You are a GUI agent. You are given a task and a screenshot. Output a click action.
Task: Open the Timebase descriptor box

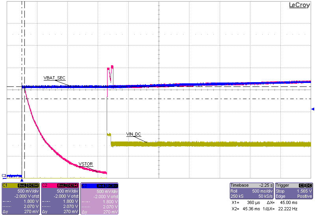pos(252,191)
